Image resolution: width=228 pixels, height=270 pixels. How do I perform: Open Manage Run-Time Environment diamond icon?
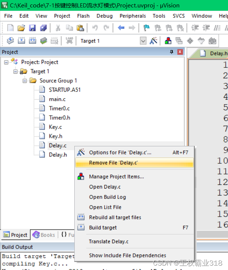click(x=190, y=41)
